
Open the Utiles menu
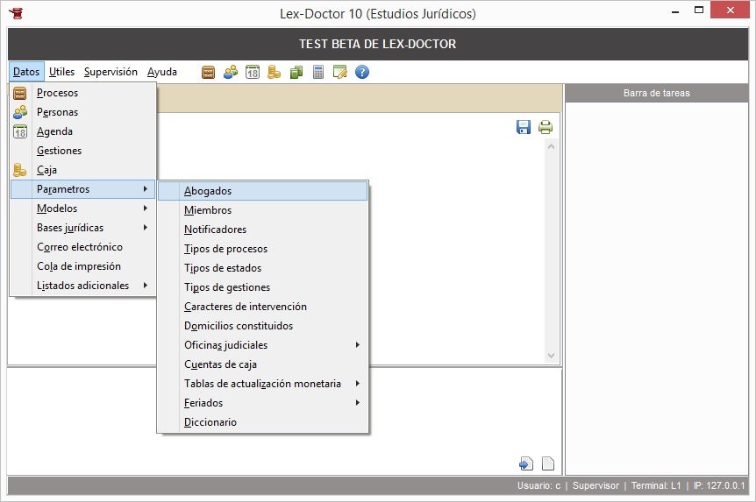(x=61, y=72)
